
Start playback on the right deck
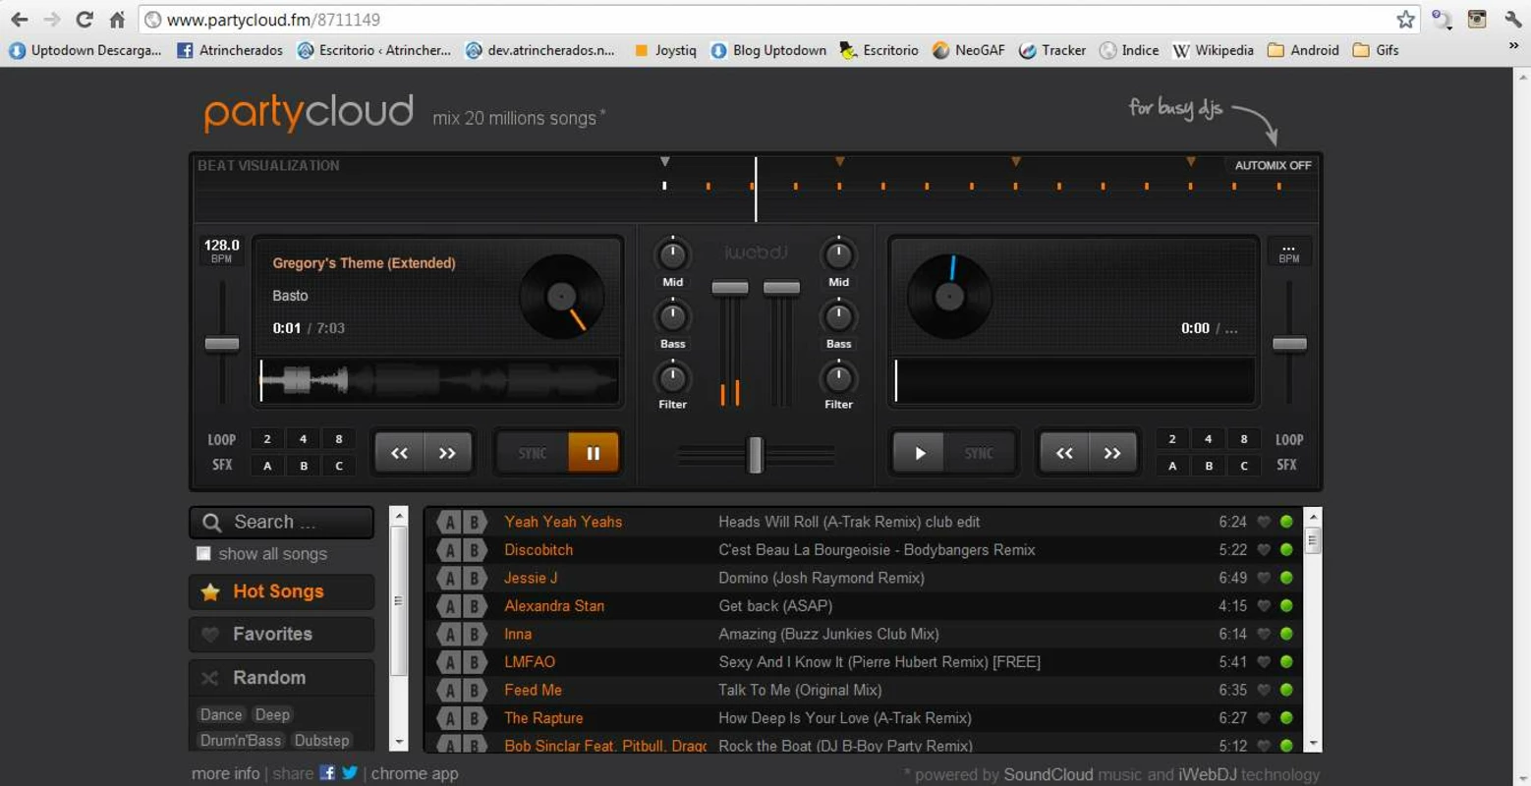pos(919,453)
